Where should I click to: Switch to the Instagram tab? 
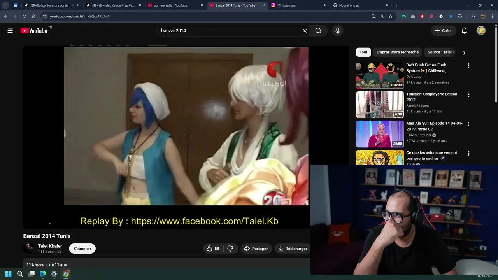pyautogui.click(x=299, y=5)
